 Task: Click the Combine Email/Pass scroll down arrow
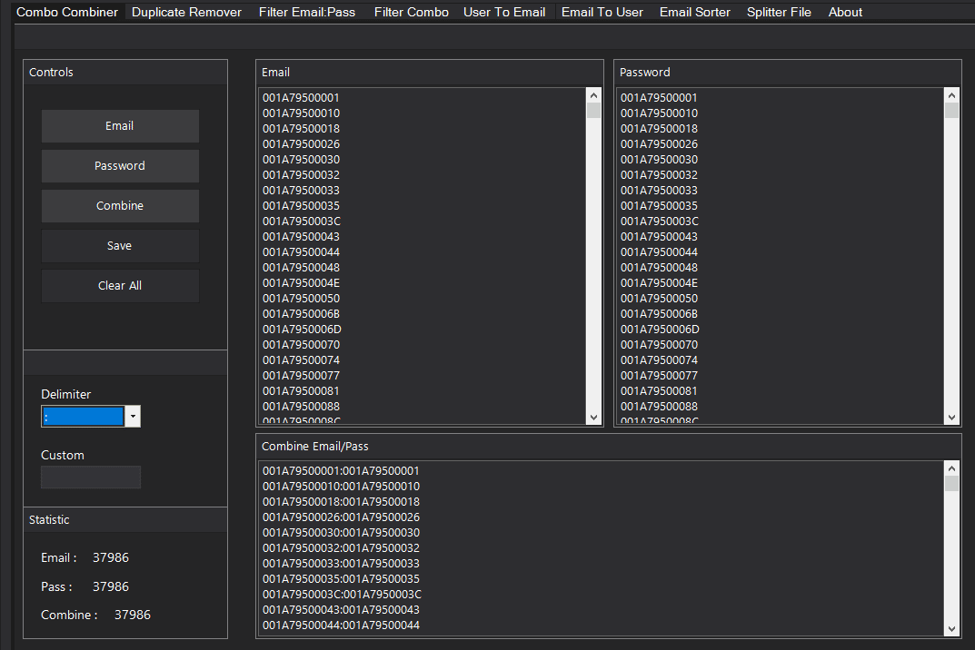(951, 629)
